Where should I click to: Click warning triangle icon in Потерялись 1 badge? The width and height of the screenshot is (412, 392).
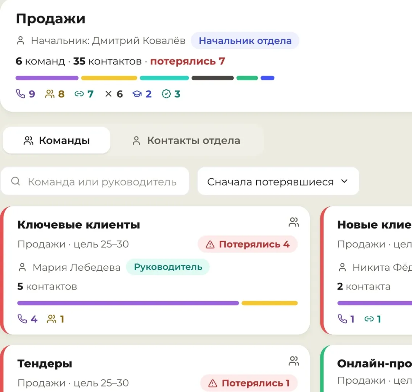click(x=212, y=383)
